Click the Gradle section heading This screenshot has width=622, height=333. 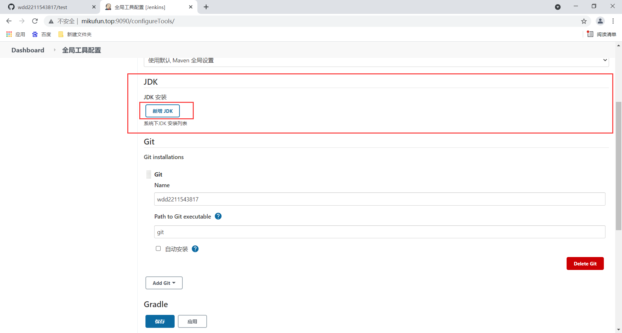click(x=156, y=304)
